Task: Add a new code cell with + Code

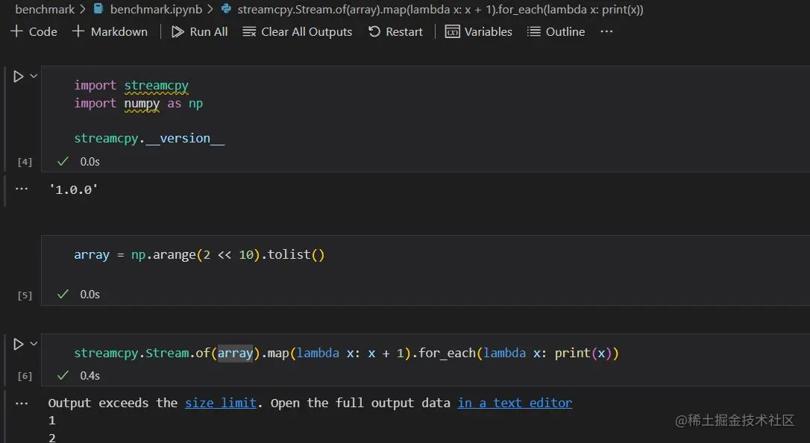Action: point(34,31)
